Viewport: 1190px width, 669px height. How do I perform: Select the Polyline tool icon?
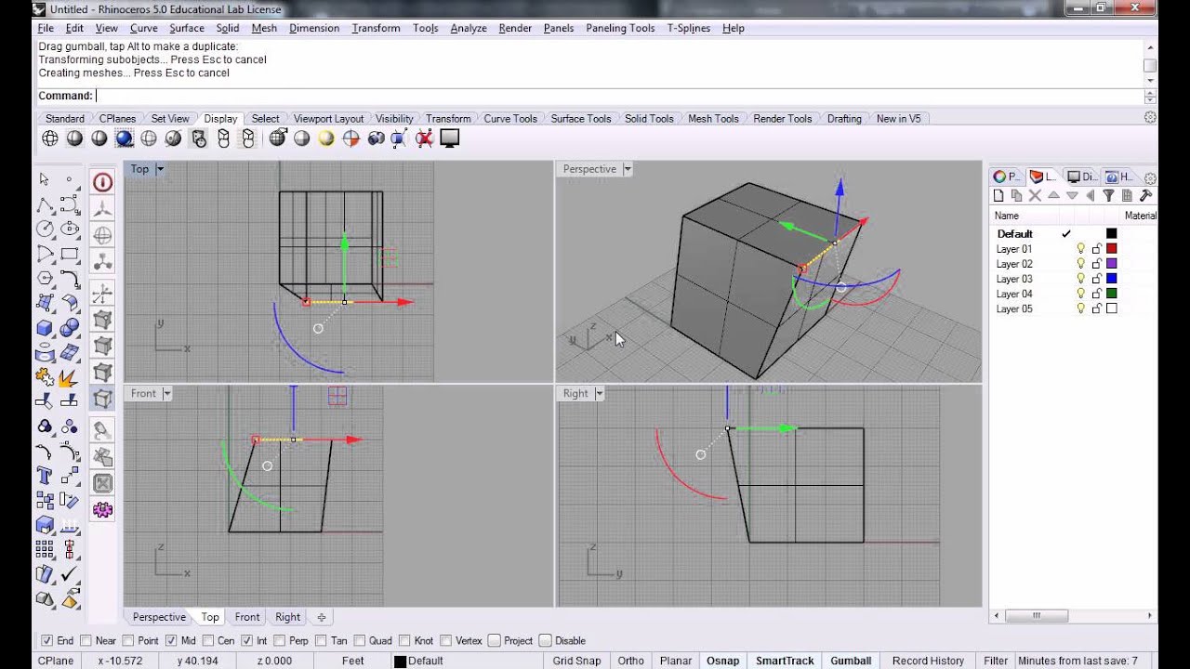point(45,203)
